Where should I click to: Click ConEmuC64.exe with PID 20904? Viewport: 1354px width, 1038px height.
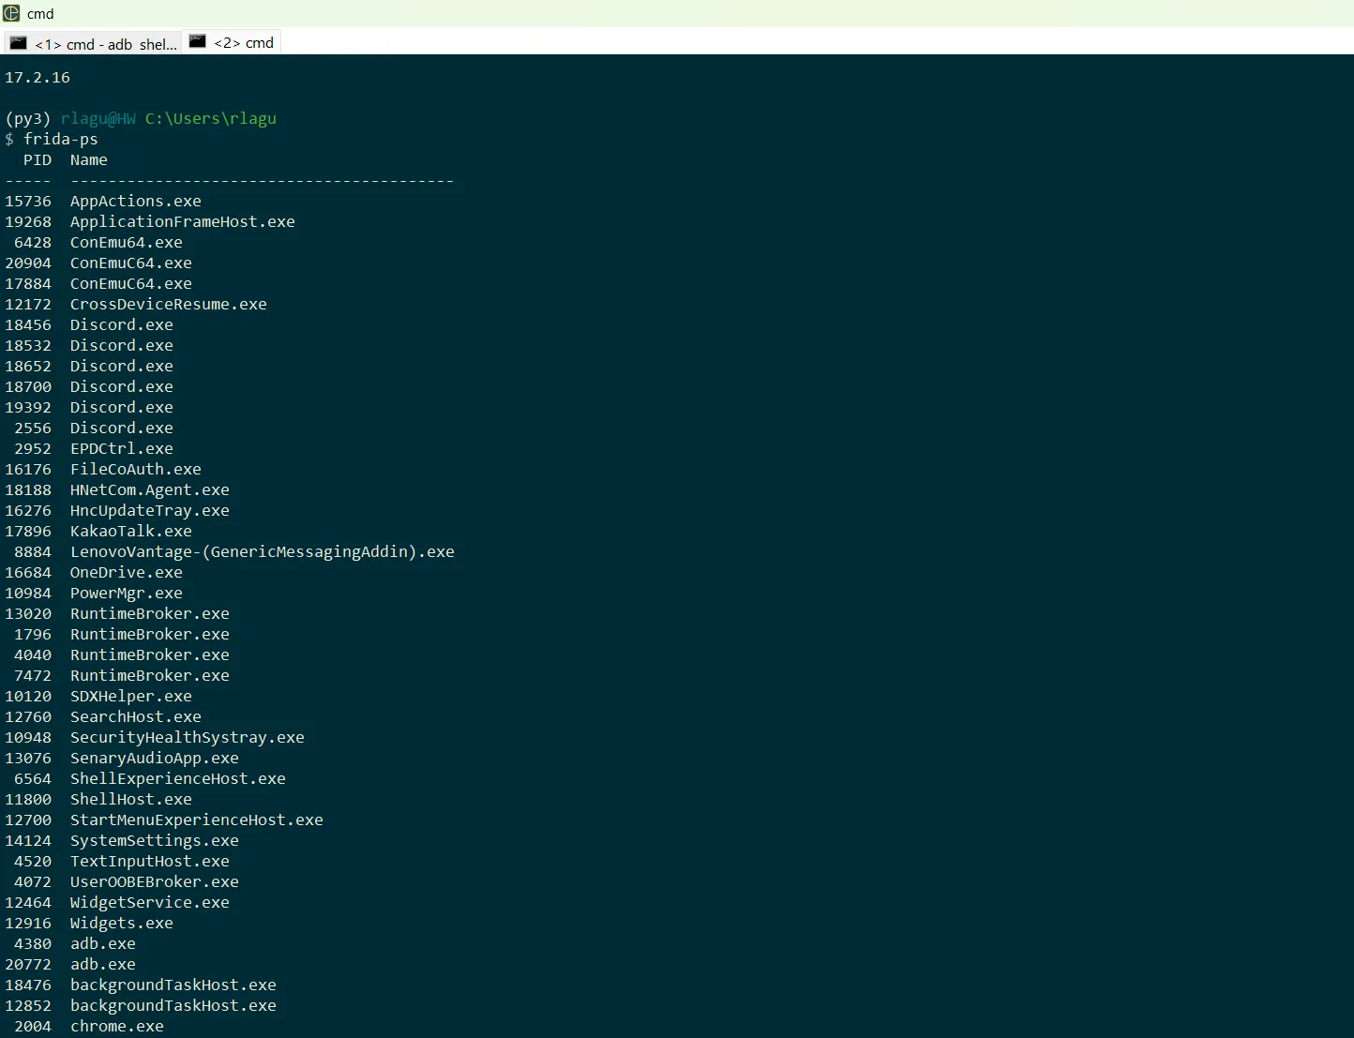pos(131,263)
